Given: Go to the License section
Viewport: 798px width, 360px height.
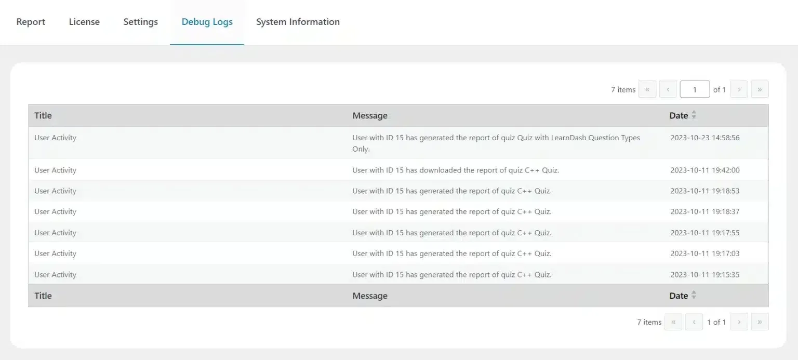Looking at the screenshot, I should pos(84,22).
